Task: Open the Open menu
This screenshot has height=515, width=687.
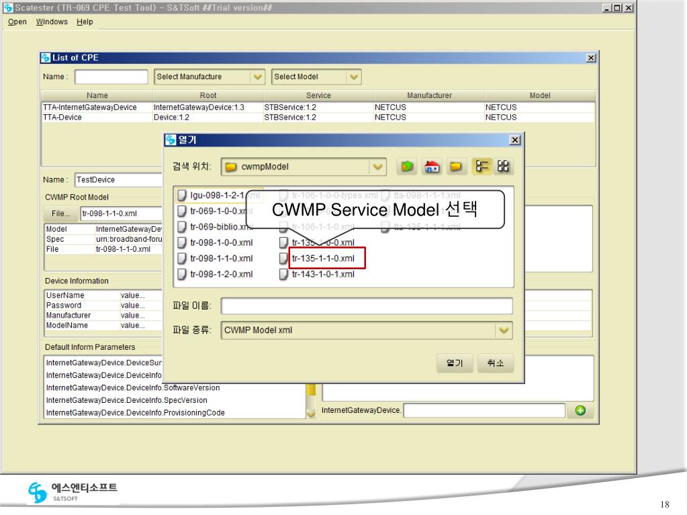Action: pos(17,22)
